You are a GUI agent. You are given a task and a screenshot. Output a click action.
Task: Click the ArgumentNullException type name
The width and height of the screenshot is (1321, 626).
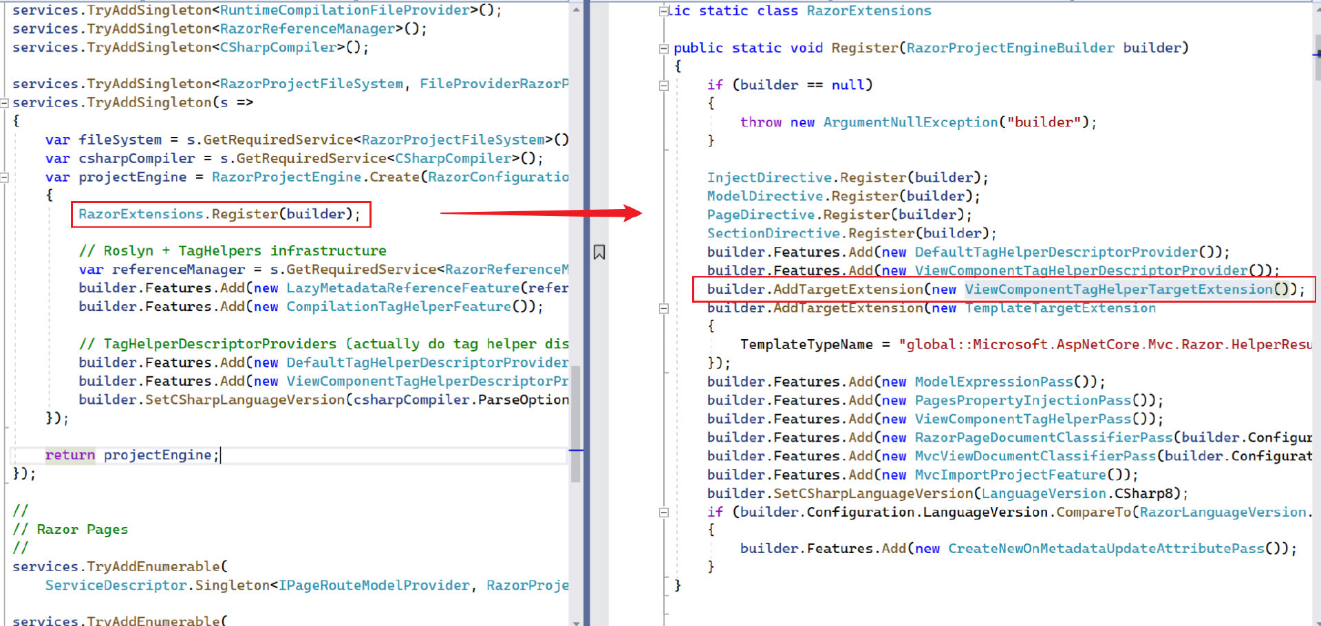point(910,122)
